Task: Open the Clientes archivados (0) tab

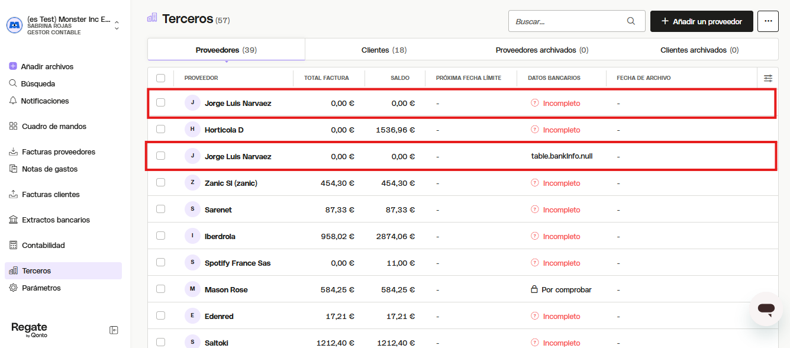Action: pos(699,50)
